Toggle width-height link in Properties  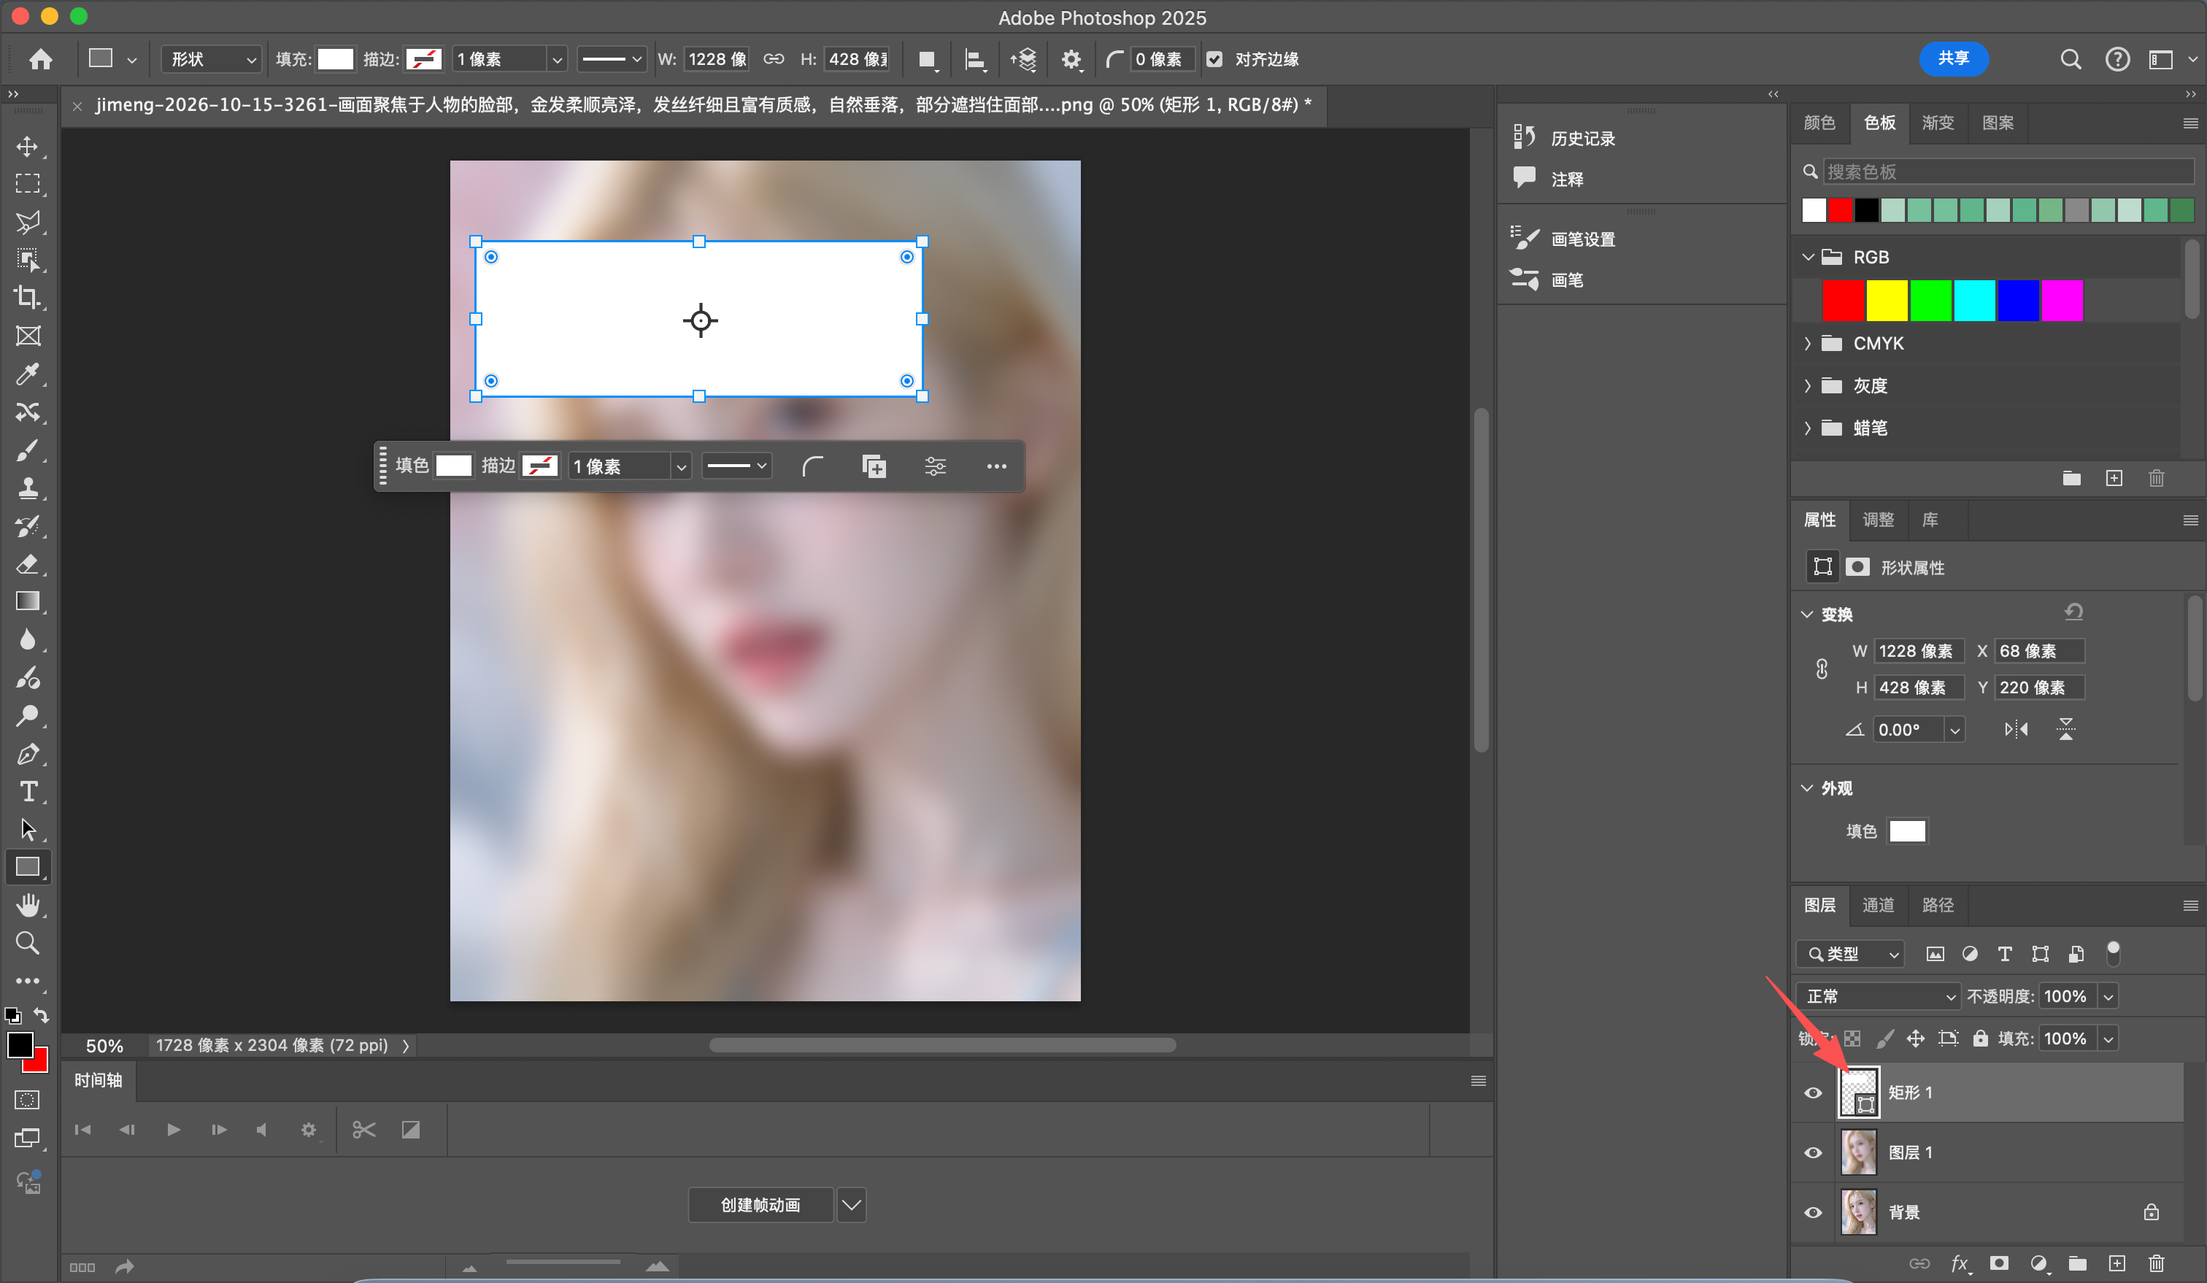tap(1822, 669)
